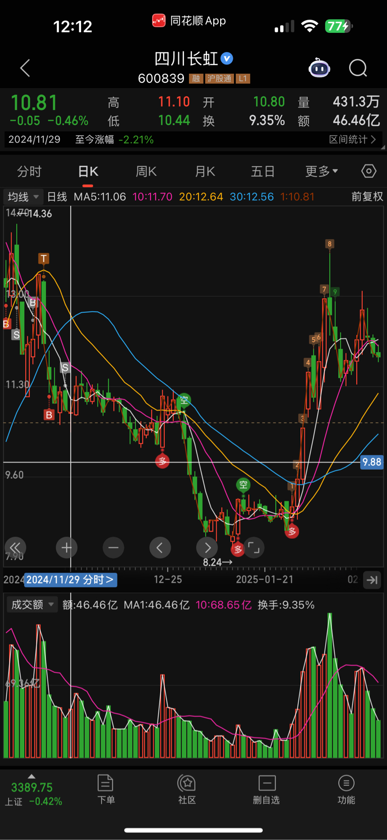
Task: Open 功能 functions menu
Action: pos(346,790)
